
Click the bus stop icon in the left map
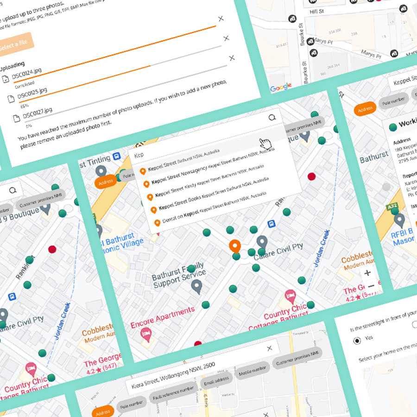click(12, 297)
